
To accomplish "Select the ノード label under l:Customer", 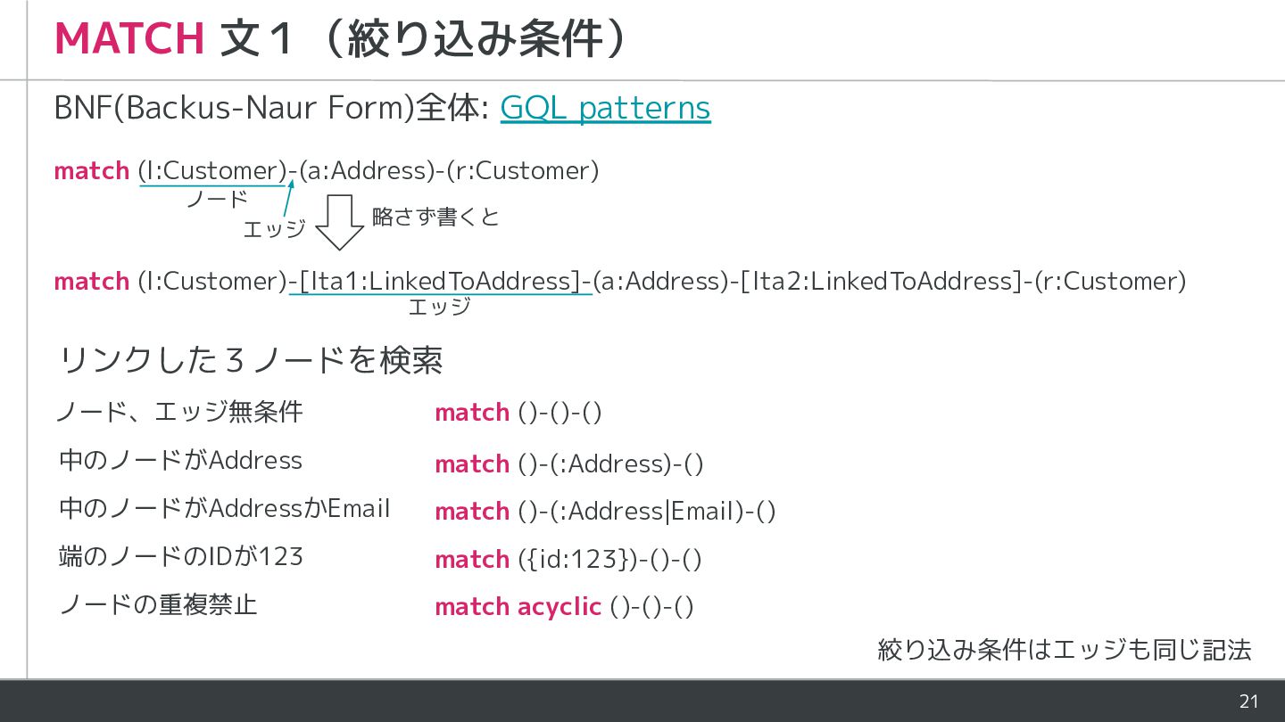I will pyautogui.click(x=216, y=200).
